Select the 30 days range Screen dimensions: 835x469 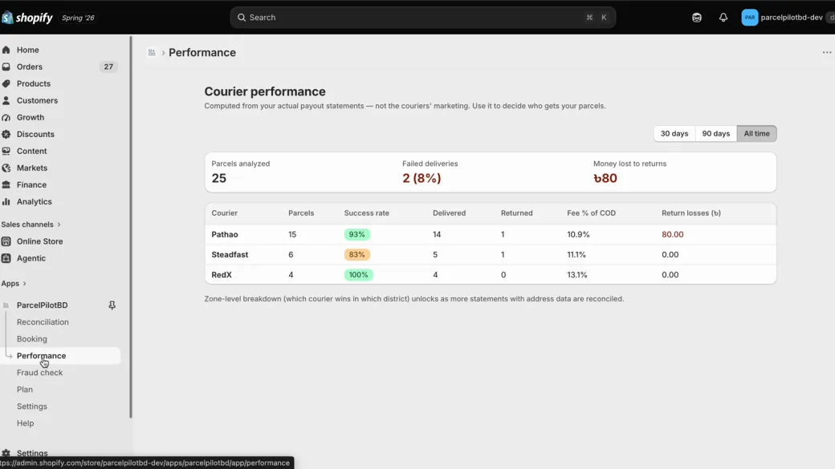[x=674, y=133]
